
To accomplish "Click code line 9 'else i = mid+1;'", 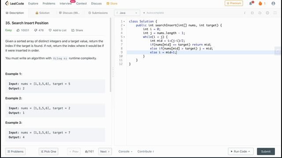I will click(x=163, y=52).
